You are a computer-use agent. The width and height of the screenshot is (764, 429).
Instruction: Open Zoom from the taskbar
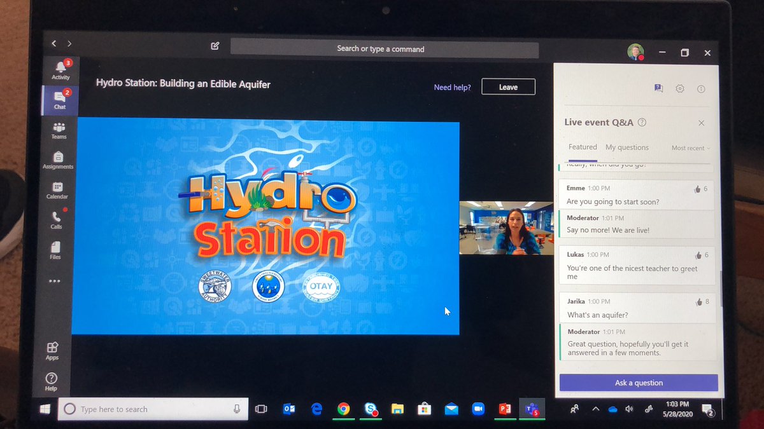(478, 410)
